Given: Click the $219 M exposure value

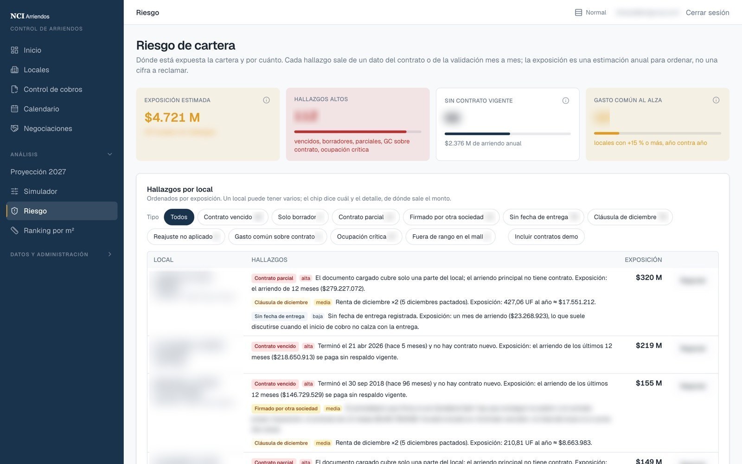Looking at the screenshot, I should pos(649,346).
